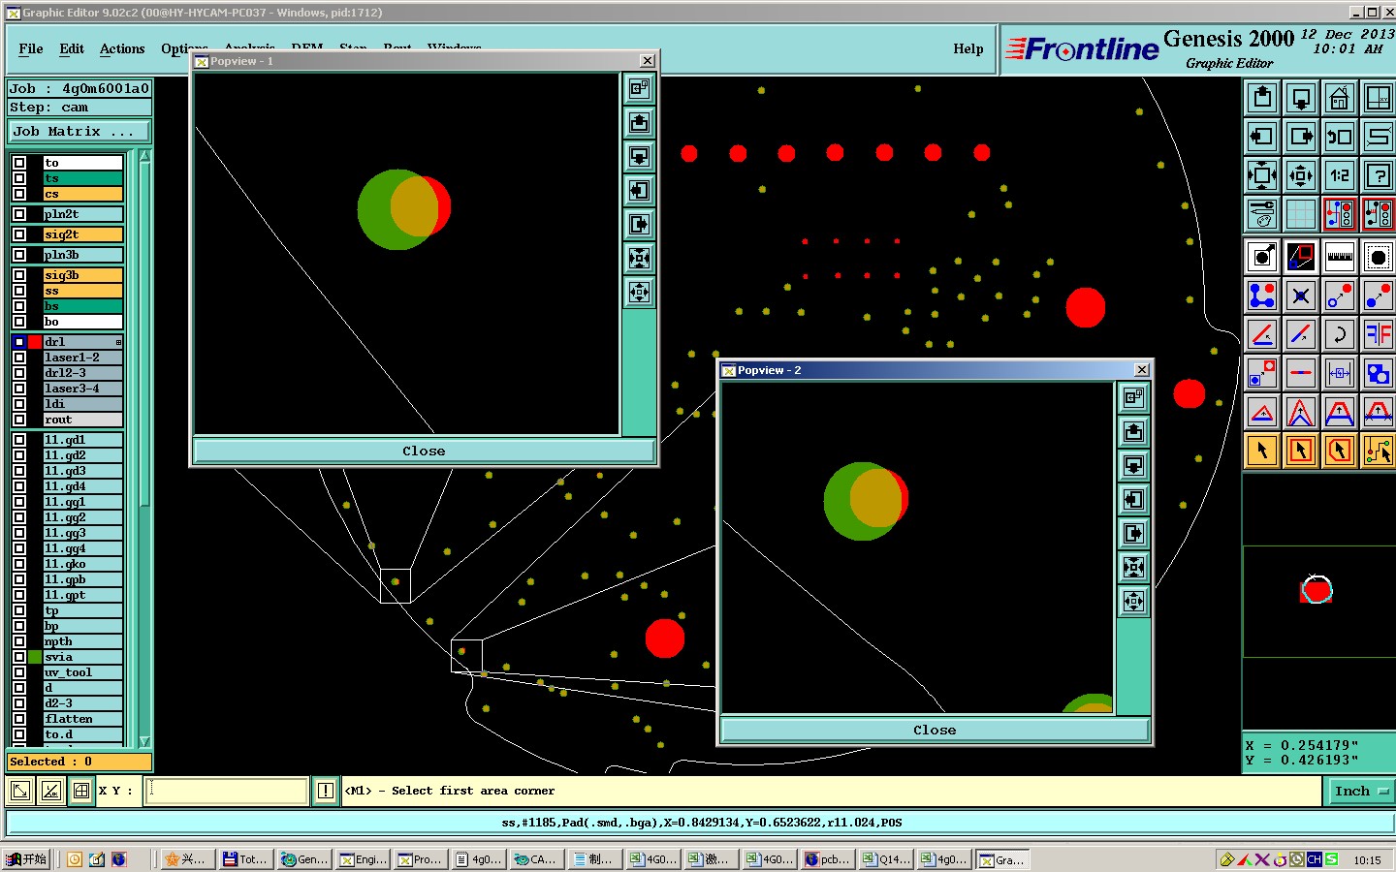Screen dimensions: 1396x872
Task: Toggle the checkbox for layer 'svia'
Action: click(19, 657)
